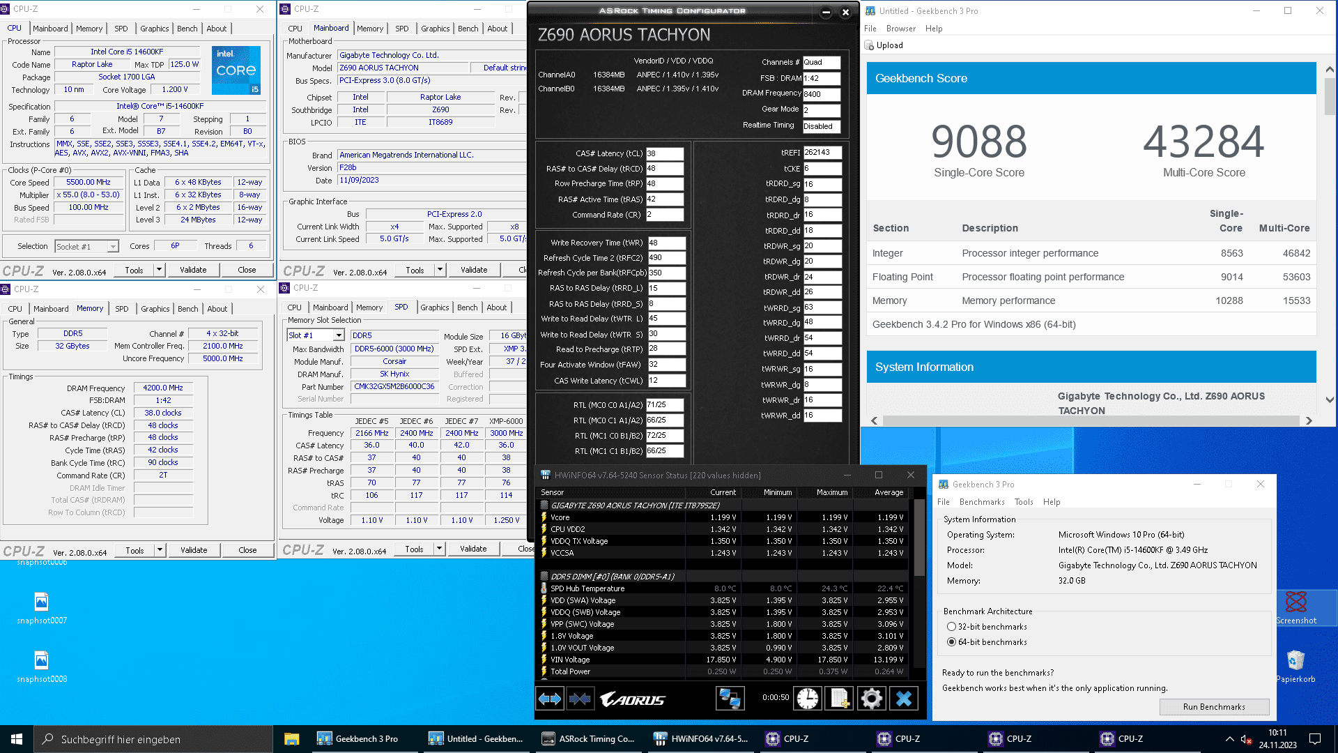Click muted volume icon in system tray

[x=1246, y=739]
